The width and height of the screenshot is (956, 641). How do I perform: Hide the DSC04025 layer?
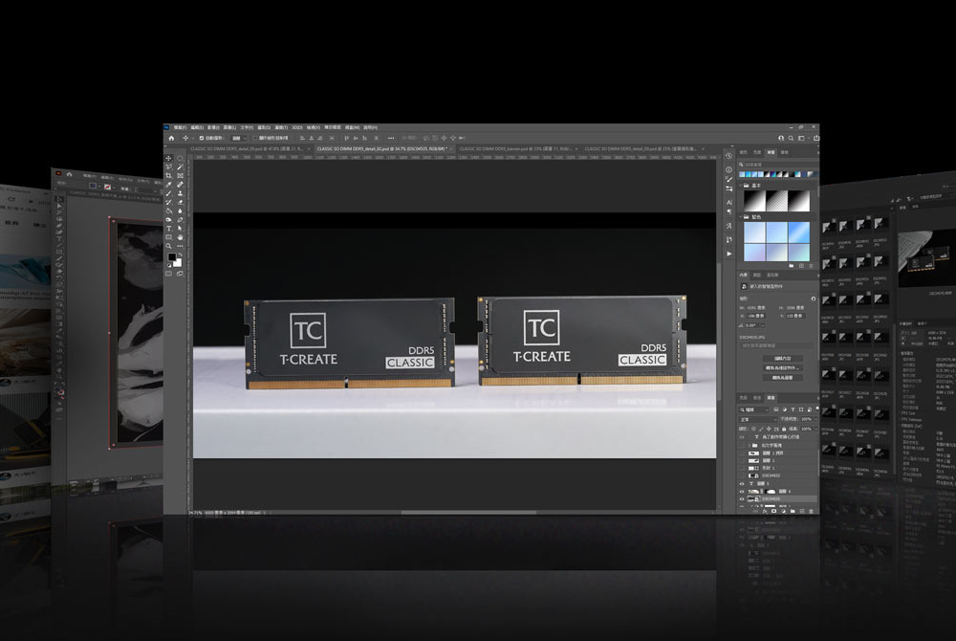pos(742,498)
